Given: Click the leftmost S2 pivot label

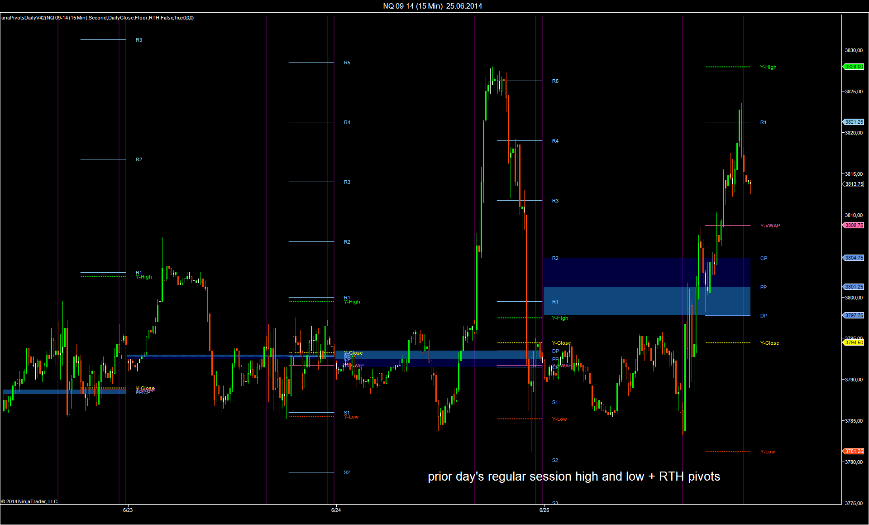Looking at the screenshot, I should (347, 472).
